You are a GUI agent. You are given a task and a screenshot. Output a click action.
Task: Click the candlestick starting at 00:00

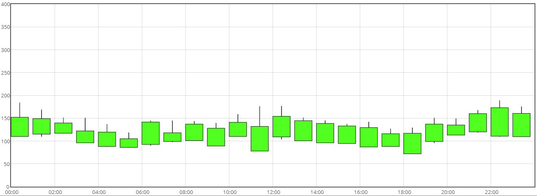[20, 127]
